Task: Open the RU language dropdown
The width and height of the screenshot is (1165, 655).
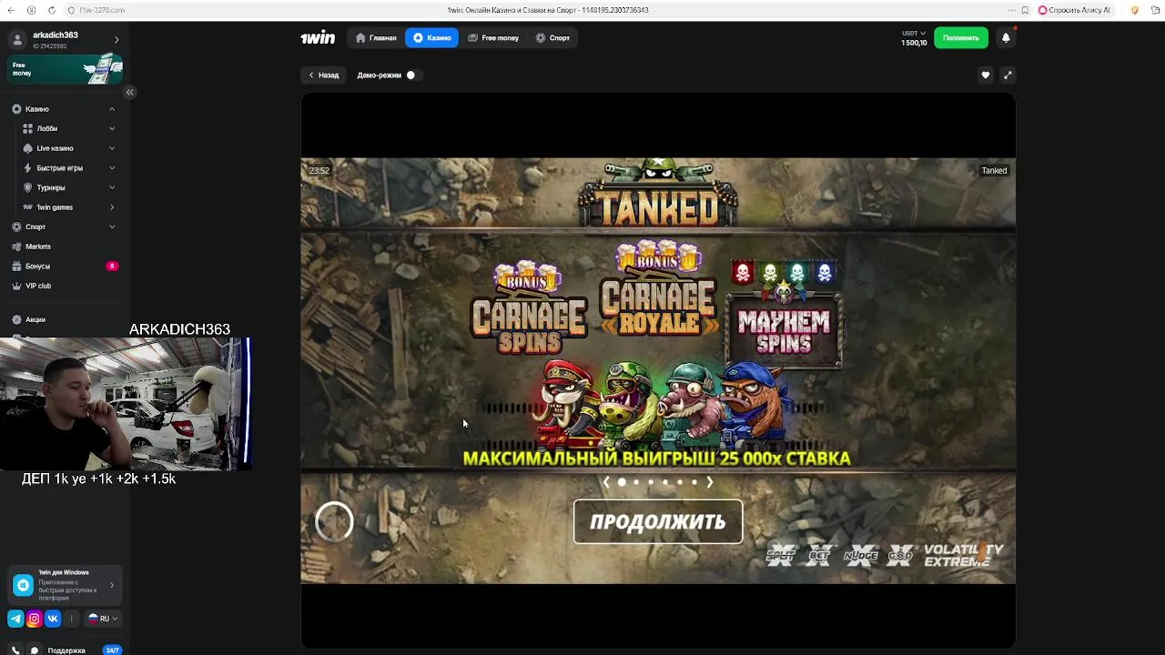Action: pyautogui.click(x=103, y=619)
